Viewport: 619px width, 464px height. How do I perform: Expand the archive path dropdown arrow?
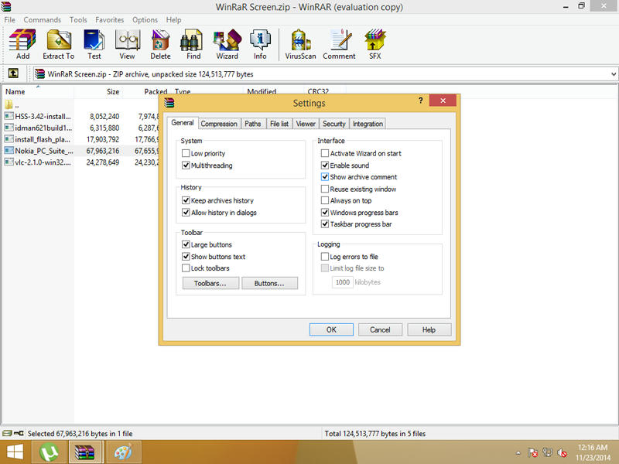614,73
